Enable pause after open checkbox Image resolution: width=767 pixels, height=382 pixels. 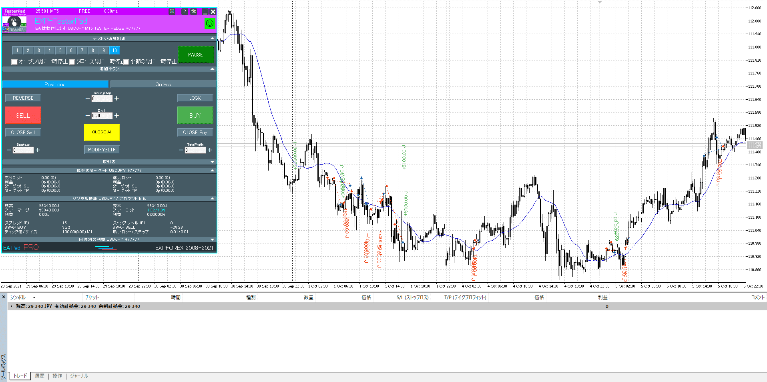(x=14, y=62)
